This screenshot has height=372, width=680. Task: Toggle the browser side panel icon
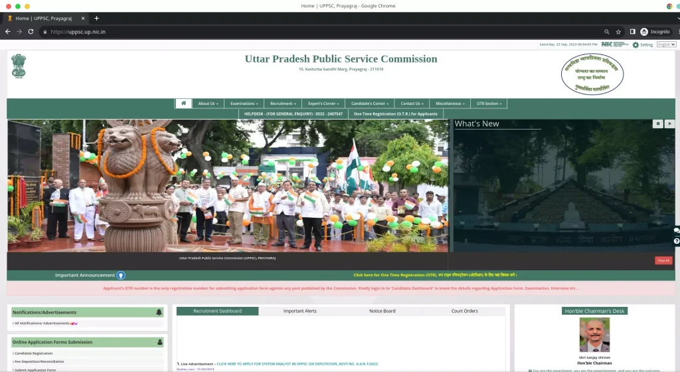(633, 32)
